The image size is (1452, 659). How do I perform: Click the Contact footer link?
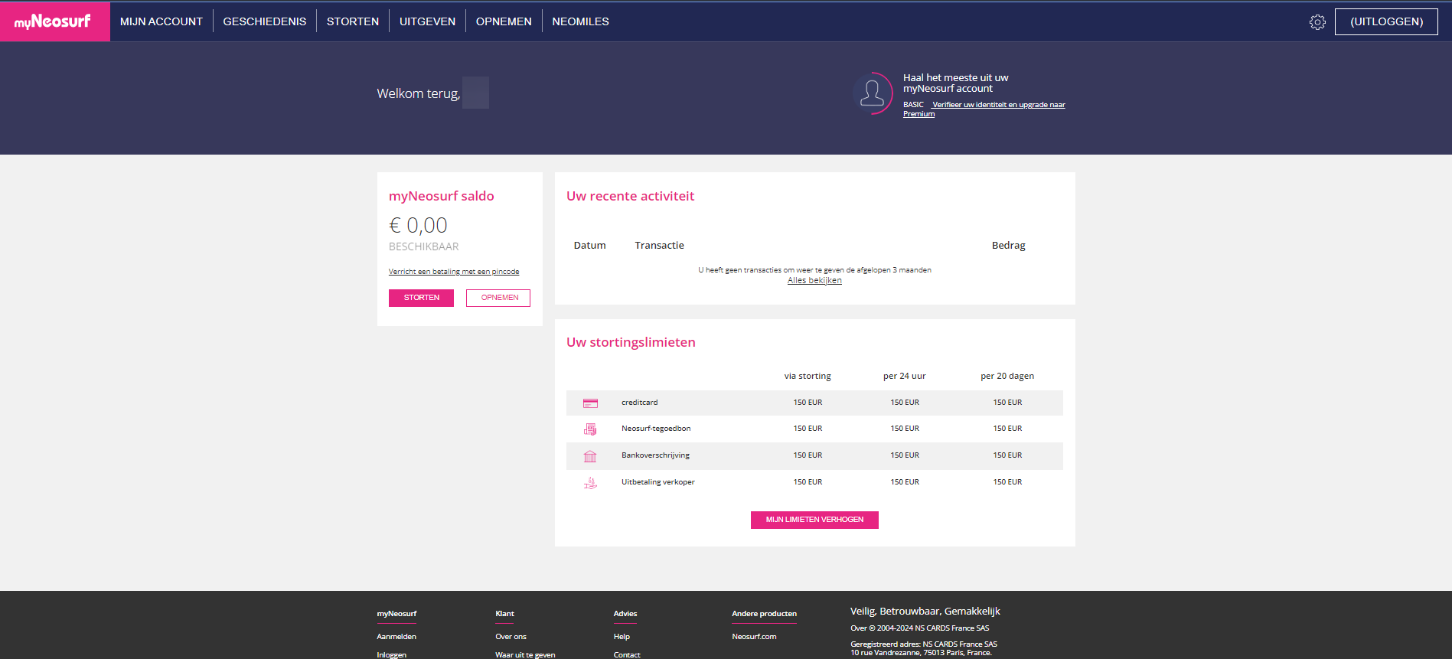tap(627, 655)
